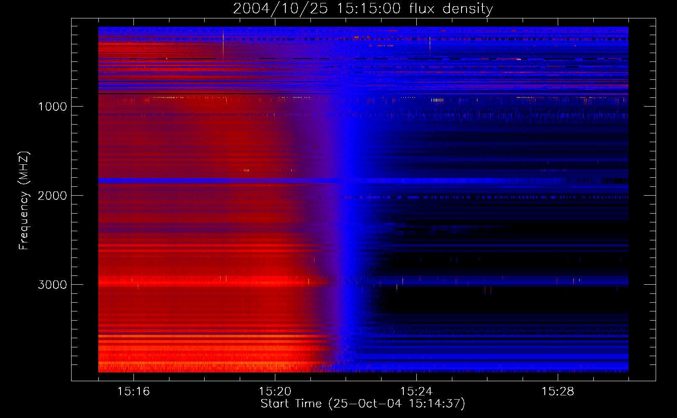Click the spectrogram plot image

click(x=363, y=199)
